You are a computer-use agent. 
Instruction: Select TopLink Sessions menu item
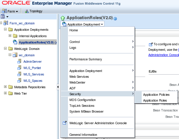click(82, 106)
